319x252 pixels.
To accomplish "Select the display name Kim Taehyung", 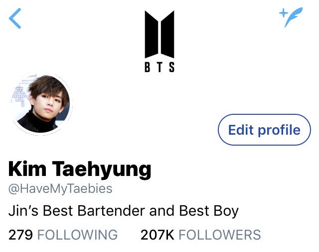I will (x=80, y=169).
